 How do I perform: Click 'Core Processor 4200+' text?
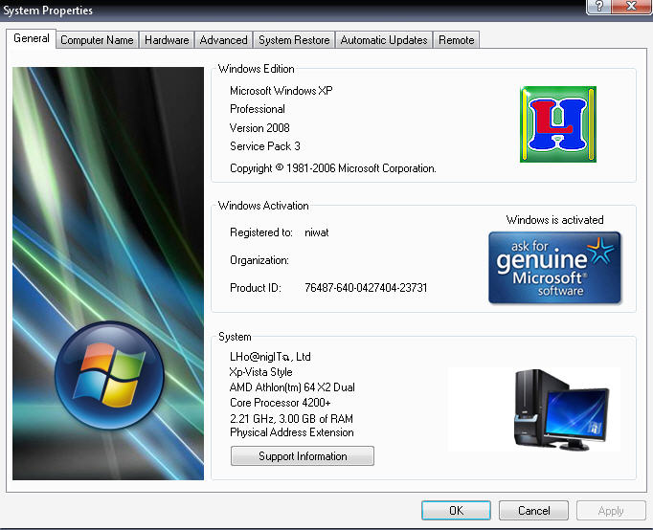coord(281,403)
